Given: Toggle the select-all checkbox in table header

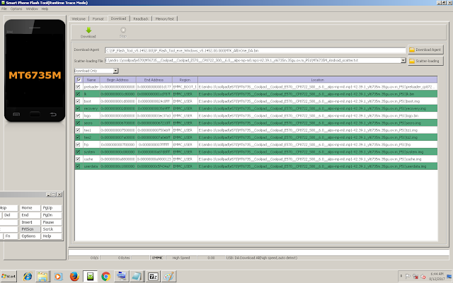Looking at the screenshot, I should 79,80.
